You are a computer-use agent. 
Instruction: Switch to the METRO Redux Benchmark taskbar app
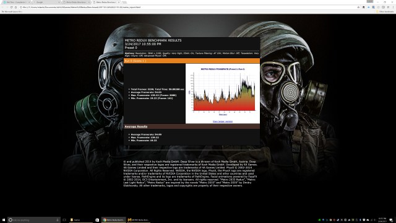click(x=139, y=220)
